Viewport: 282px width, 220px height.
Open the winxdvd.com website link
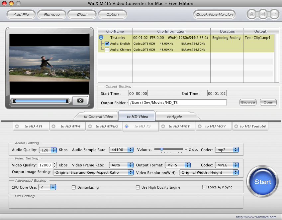pos(256,217)
